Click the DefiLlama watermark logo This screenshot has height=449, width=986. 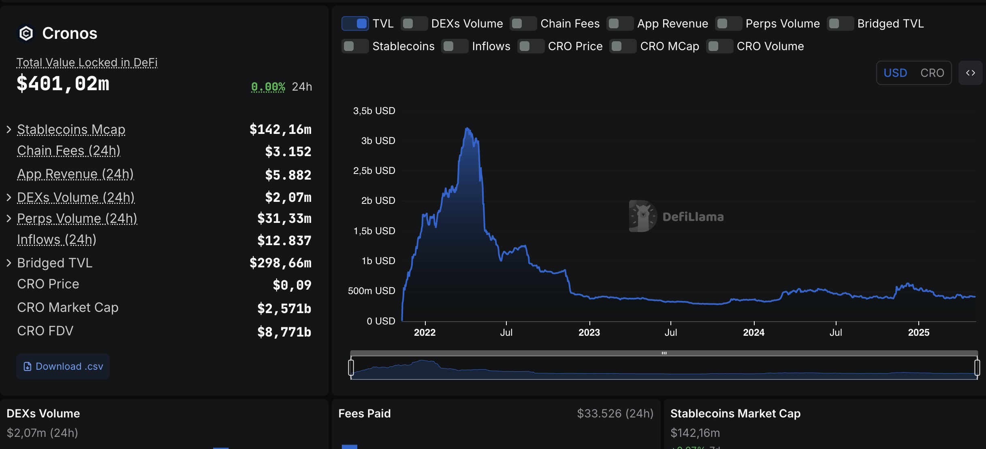643,216
